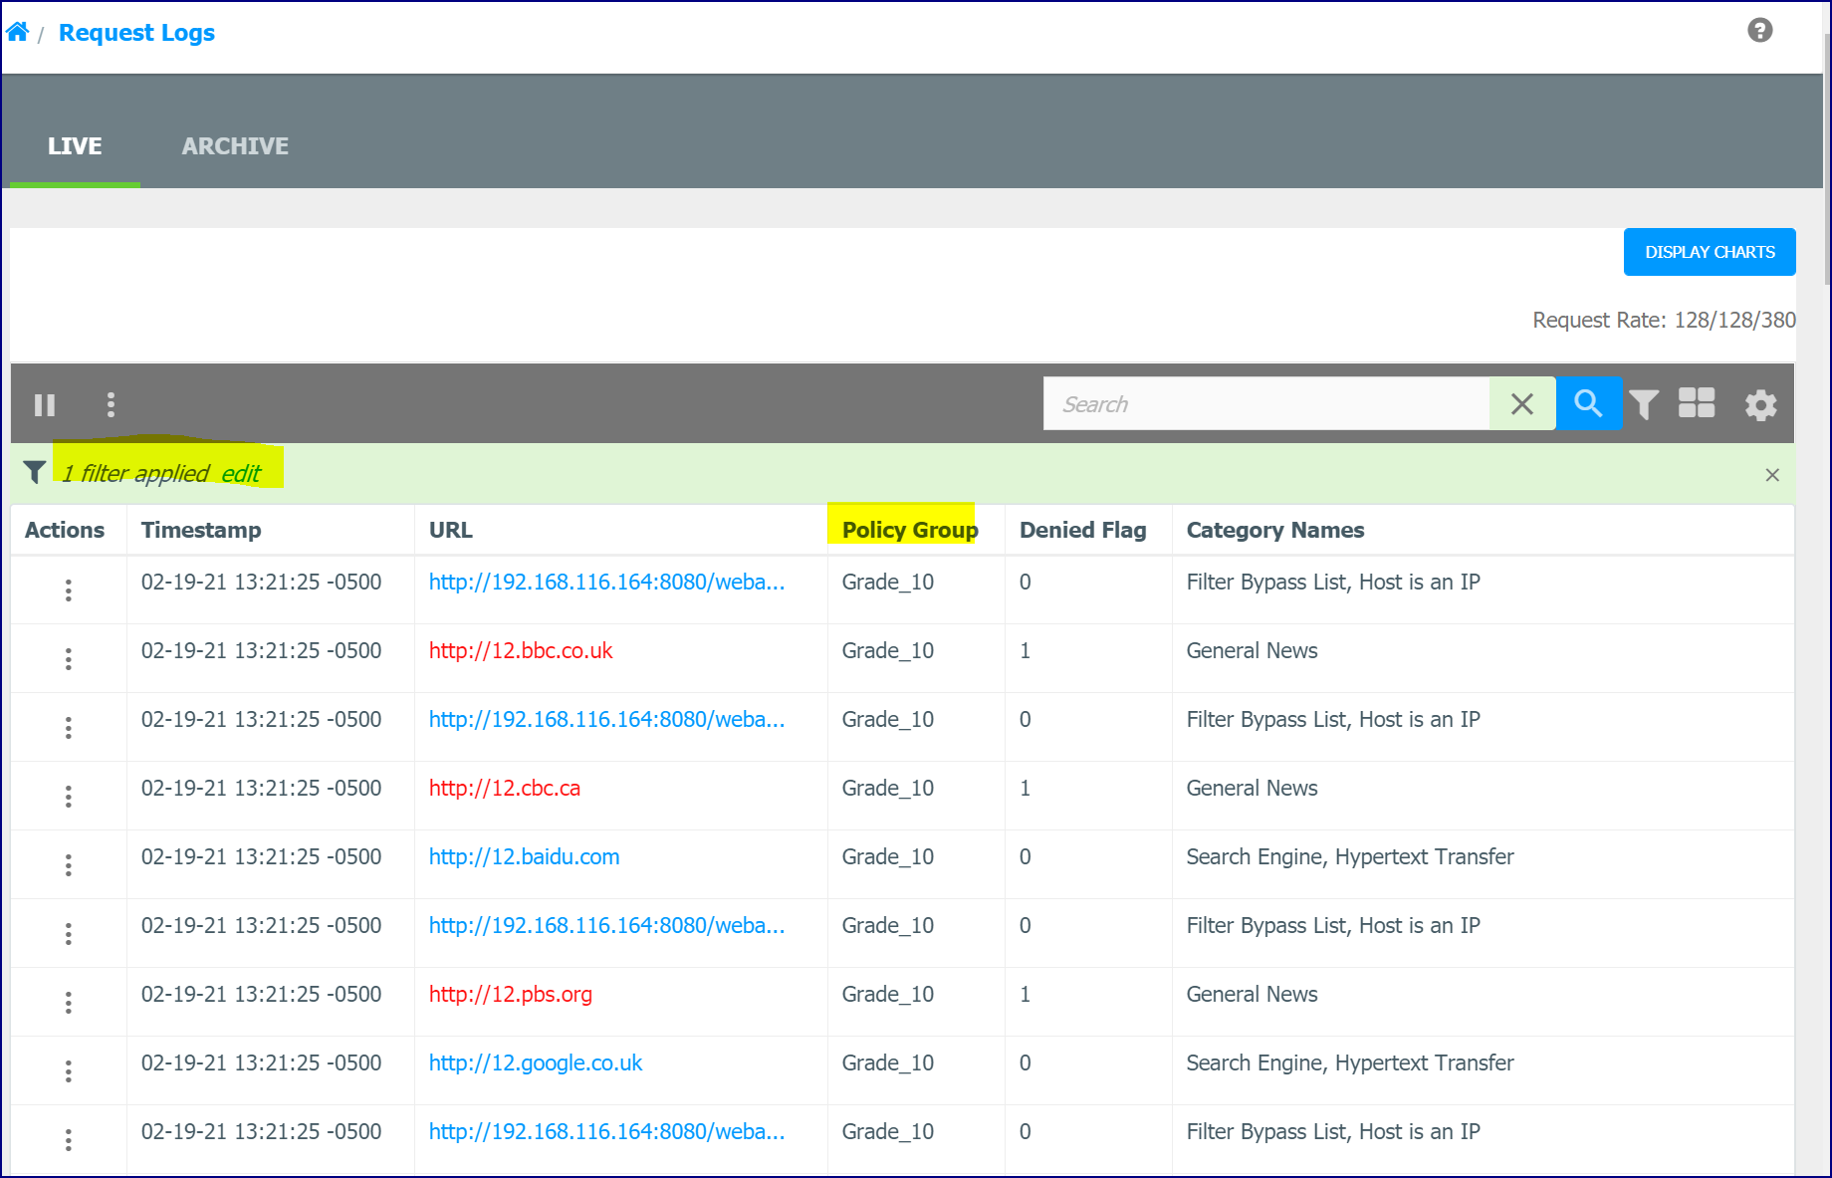Image resolution: width=1832 pixels, height=1178 pixels.
Task: Select the category text in 12.baidu.com row
Action: 1350,857
